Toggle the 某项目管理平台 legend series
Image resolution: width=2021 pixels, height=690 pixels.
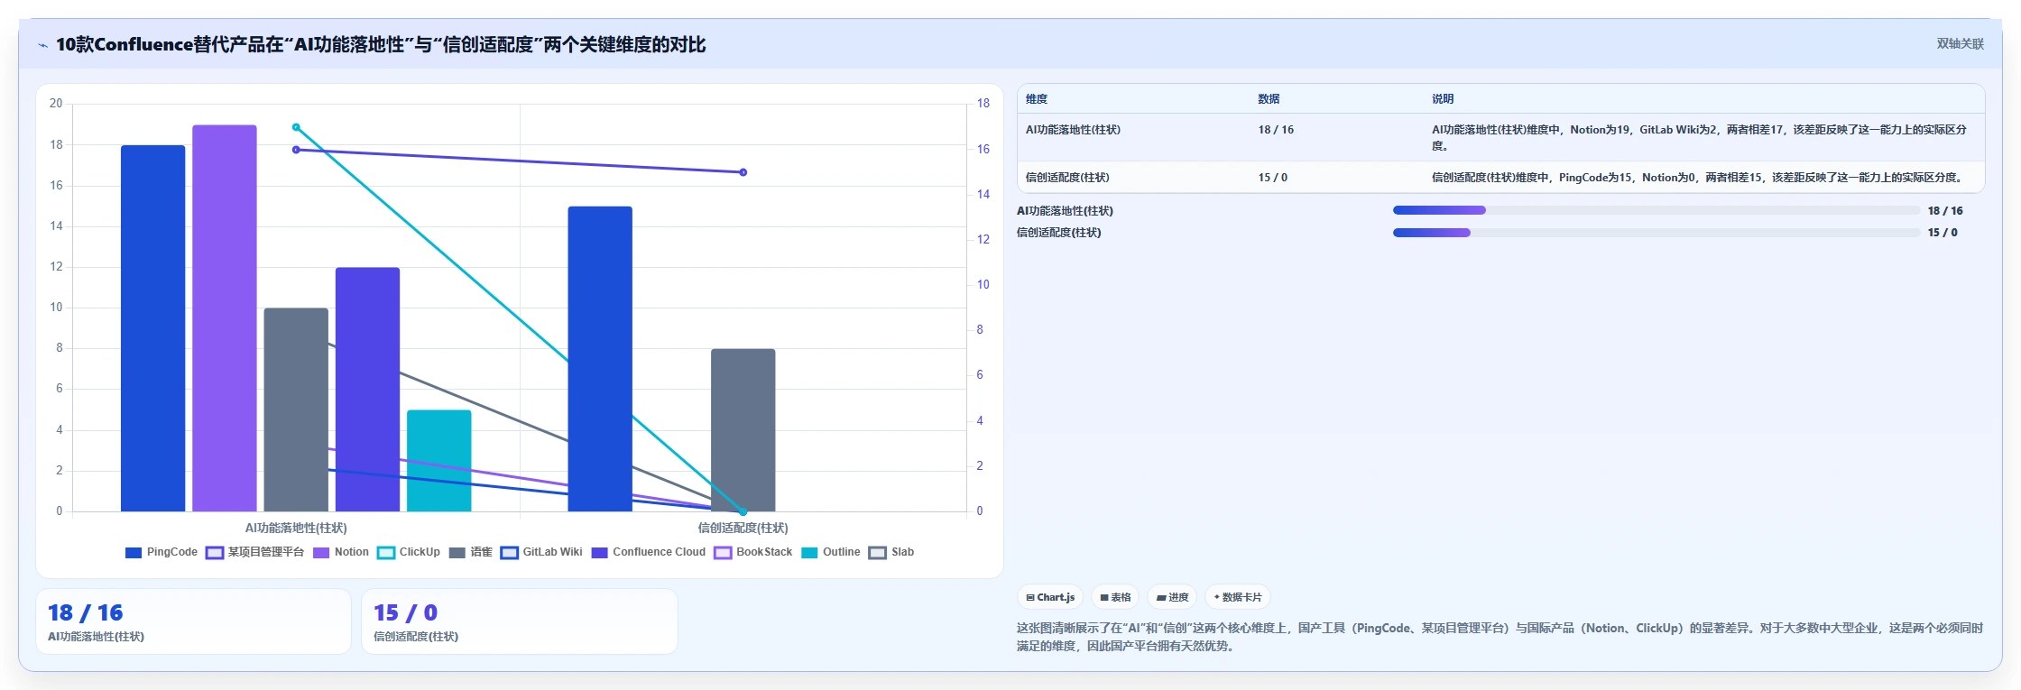point(255,552)
